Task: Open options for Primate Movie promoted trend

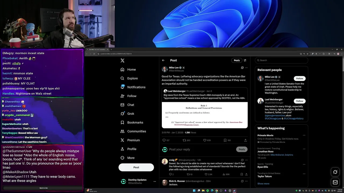Action: (304, 135)
